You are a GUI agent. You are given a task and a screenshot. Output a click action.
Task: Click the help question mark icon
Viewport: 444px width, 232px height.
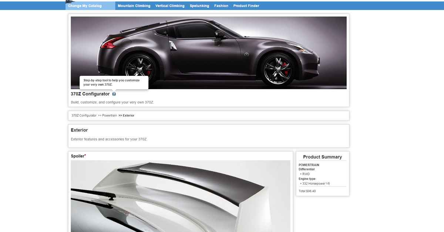(114, 94)
